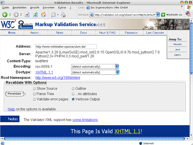193x145 pixels.
Task: Click the green Go arrow next to address bar
Action: click(x=163, y=15)
